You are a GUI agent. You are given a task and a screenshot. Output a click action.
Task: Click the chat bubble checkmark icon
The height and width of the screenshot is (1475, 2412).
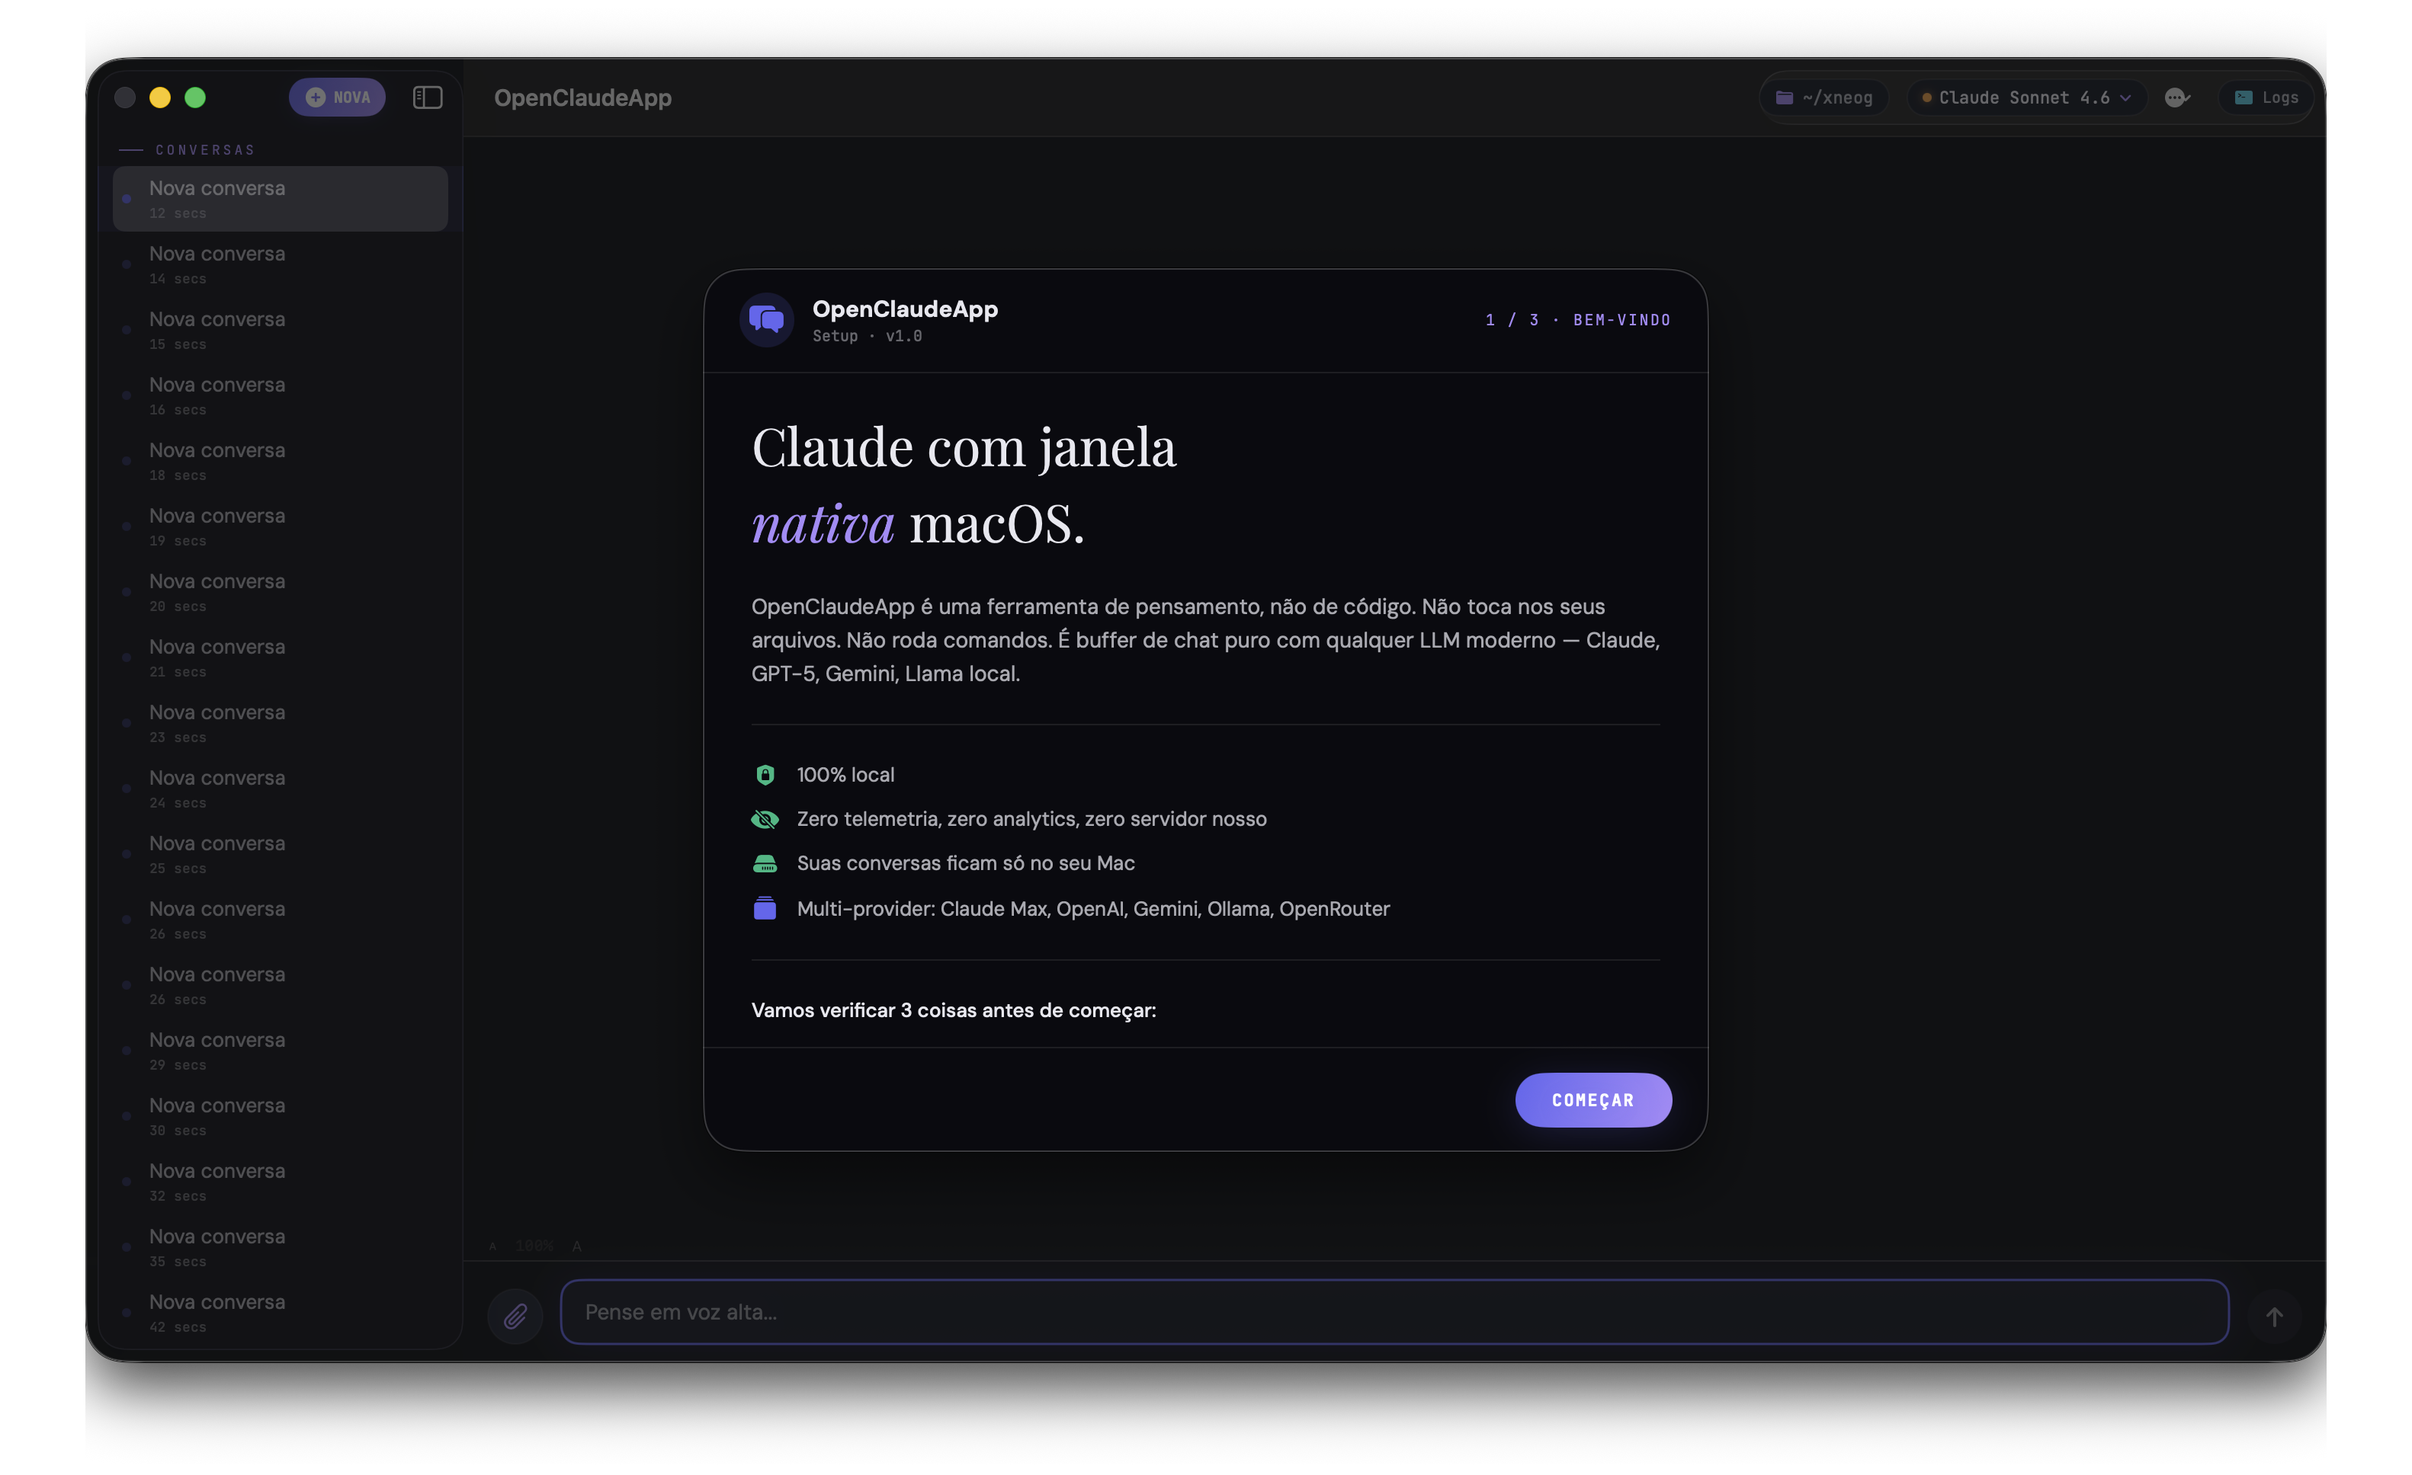click(x=2176, y=97)
